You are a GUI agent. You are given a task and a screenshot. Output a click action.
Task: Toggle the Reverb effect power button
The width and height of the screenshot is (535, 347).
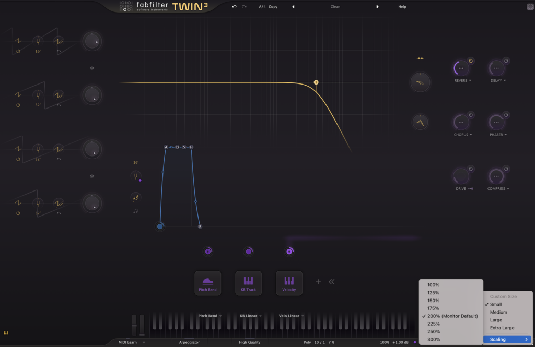point(471,61)
